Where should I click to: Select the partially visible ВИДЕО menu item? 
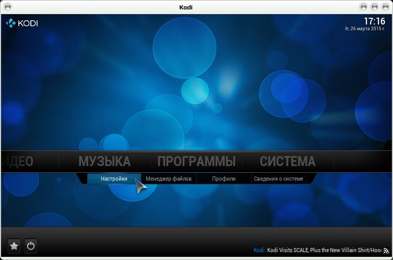click(x=18, y=161)
